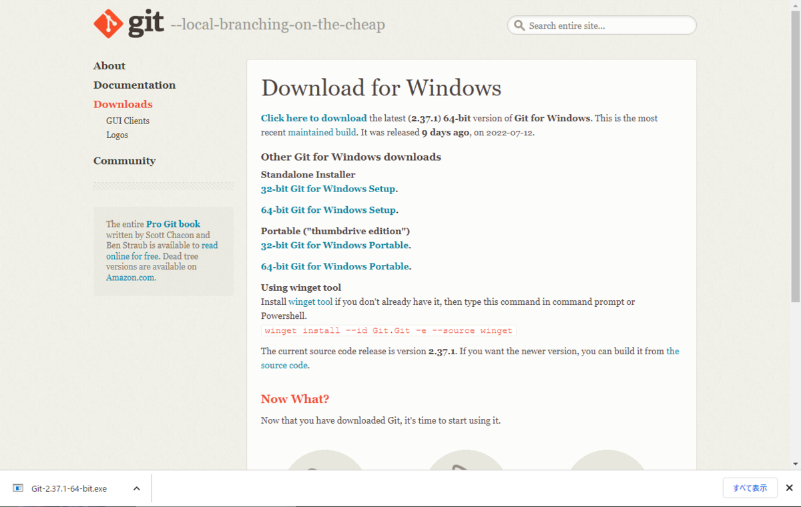Click the scrollbar up arrow
This screenshot has width=801, height=507.
point(795,5)
